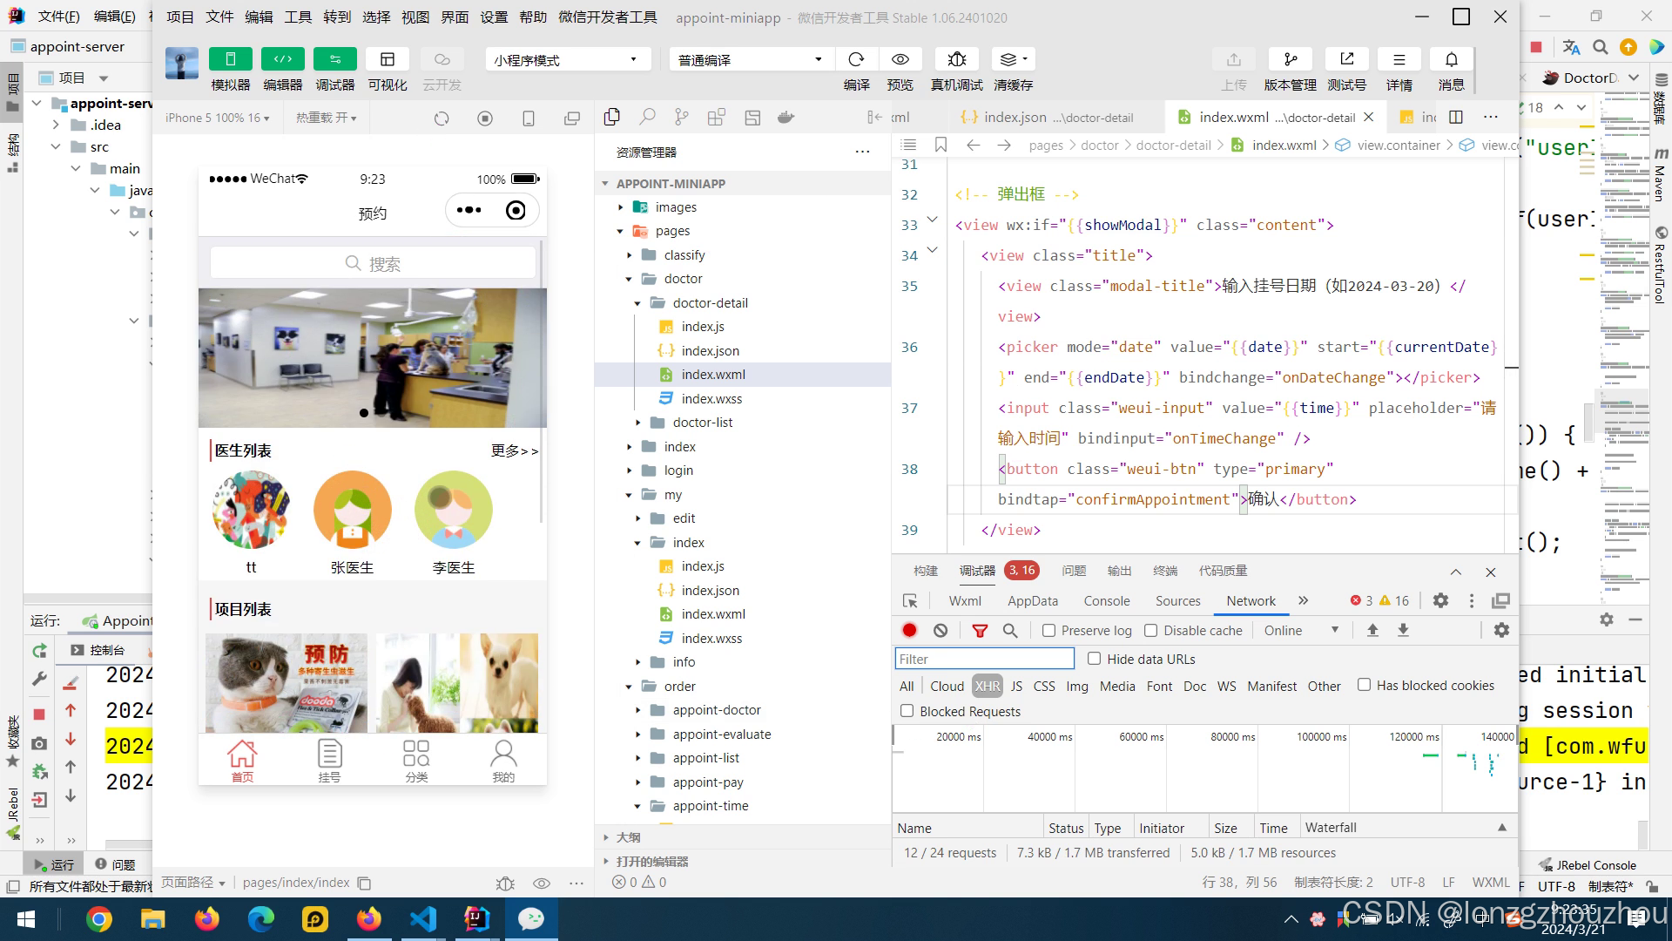Open 版本管理 version control icon
The image size is (1672, 941).
point(1290,59)
